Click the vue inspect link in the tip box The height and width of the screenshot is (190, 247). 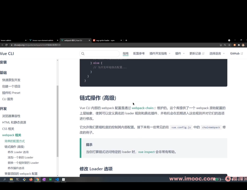146,152
